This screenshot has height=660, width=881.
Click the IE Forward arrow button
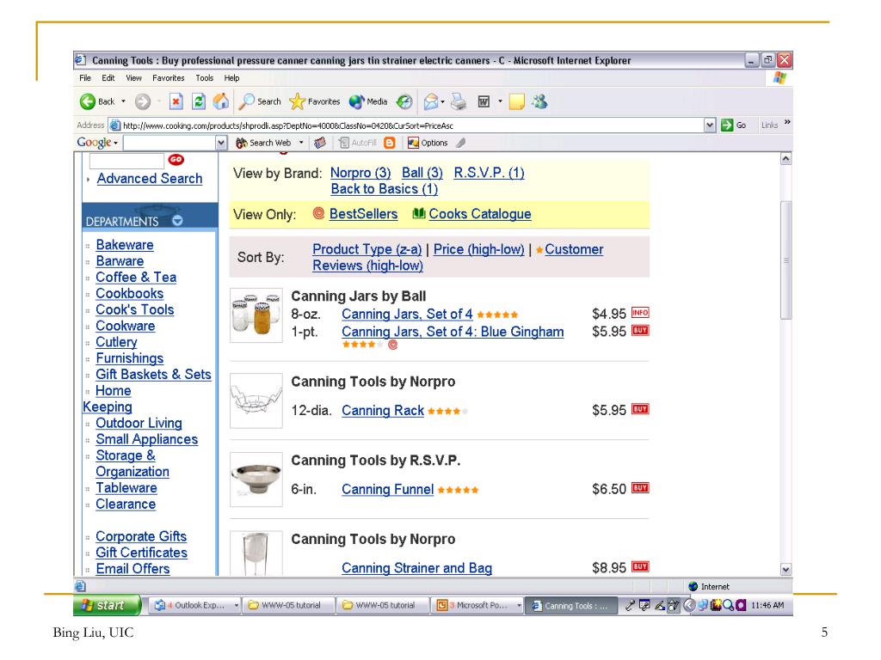pos(143,101)
